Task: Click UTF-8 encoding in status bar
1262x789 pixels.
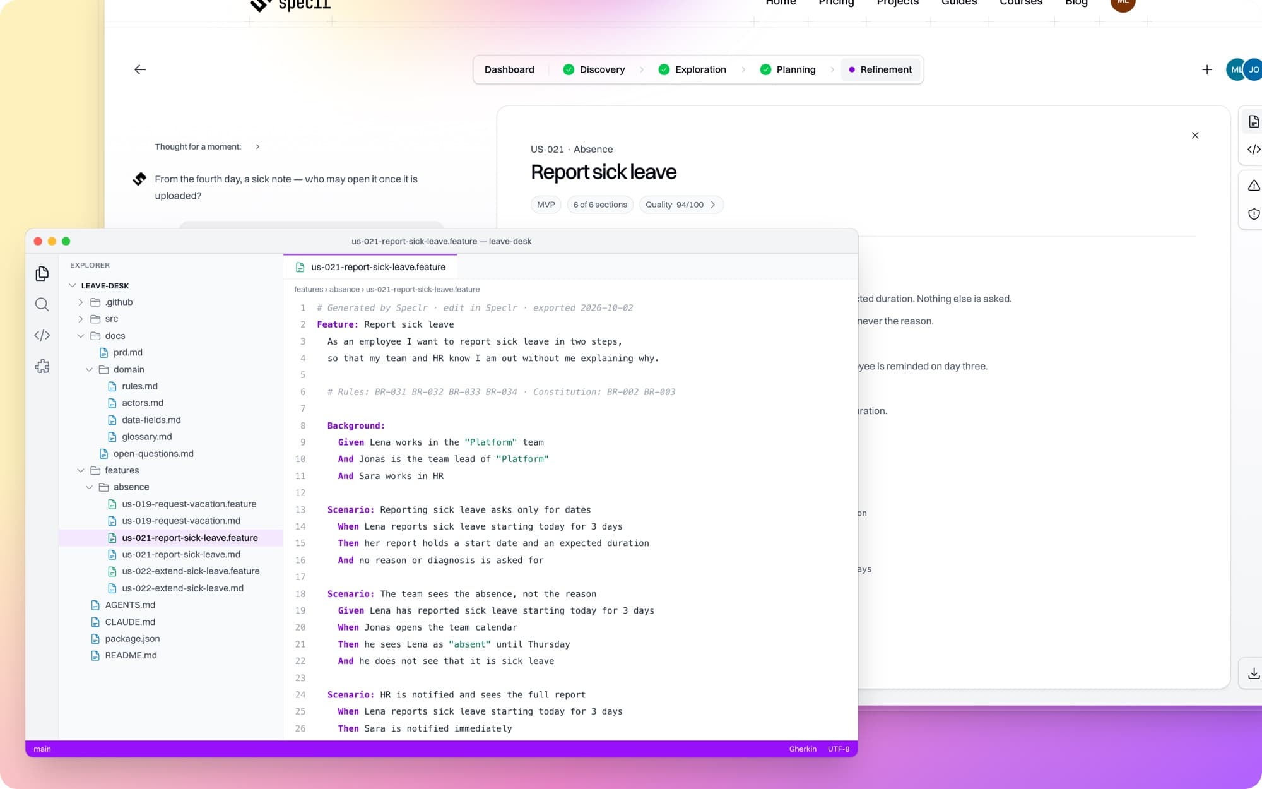Action: (x=839, y=749)
